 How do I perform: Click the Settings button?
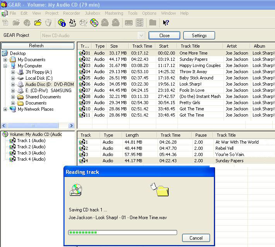click(199, 36)
